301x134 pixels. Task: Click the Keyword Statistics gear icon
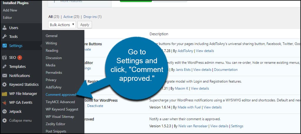5,85
